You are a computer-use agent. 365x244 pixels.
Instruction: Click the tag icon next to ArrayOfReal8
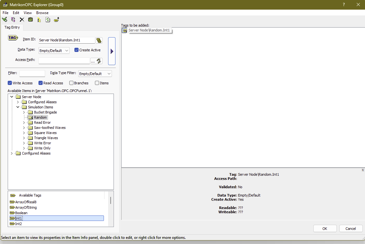coord(12,202)
